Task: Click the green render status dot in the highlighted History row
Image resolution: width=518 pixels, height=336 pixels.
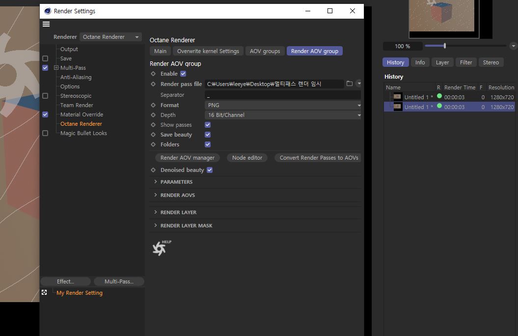Action: coord(439,106)
